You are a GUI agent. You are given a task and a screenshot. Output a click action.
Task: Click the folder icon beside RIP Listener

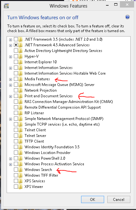21,113
